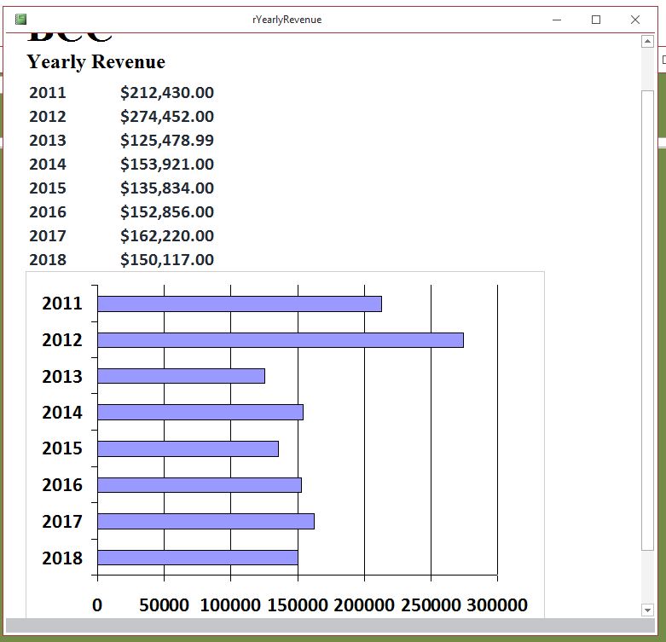Click the 2014 chart axis label

(62, 413)
